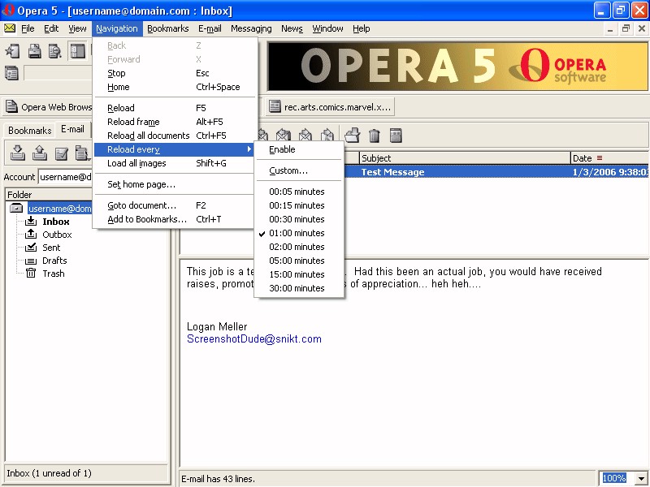
Task: Choose Add to Bookmarks... menu entry
Action: pos(174,219)
